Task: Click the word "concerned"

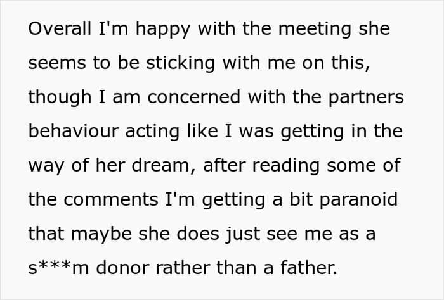Action: (x=194, y=97)
